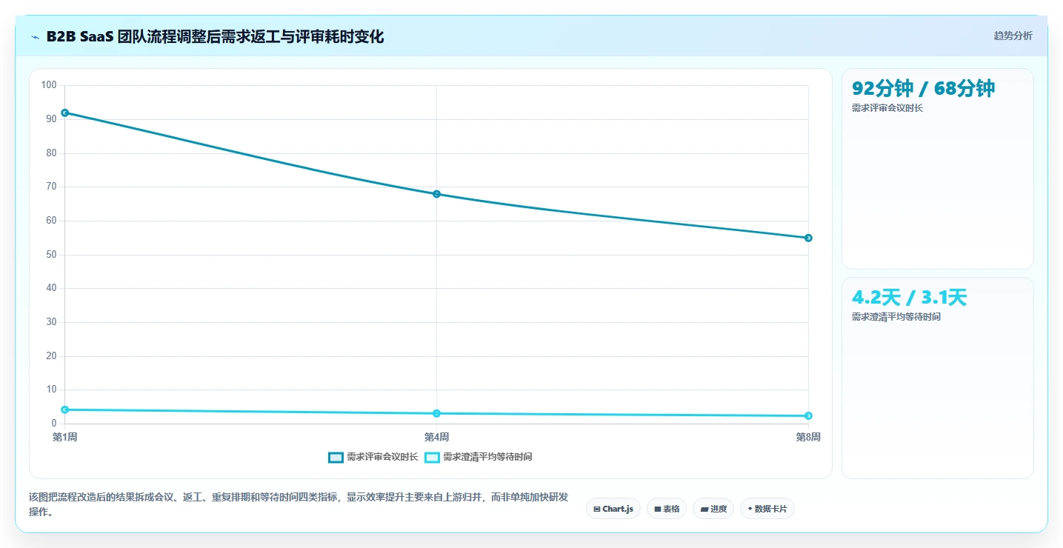The image size is (1063, 548).
Task: Click the 第8周 x-axis label
Action: 808,437
